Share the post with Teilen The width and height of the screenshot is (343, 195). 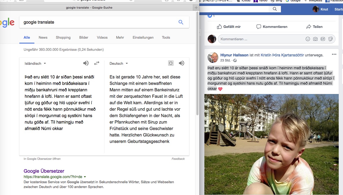(x=315, y=27)
